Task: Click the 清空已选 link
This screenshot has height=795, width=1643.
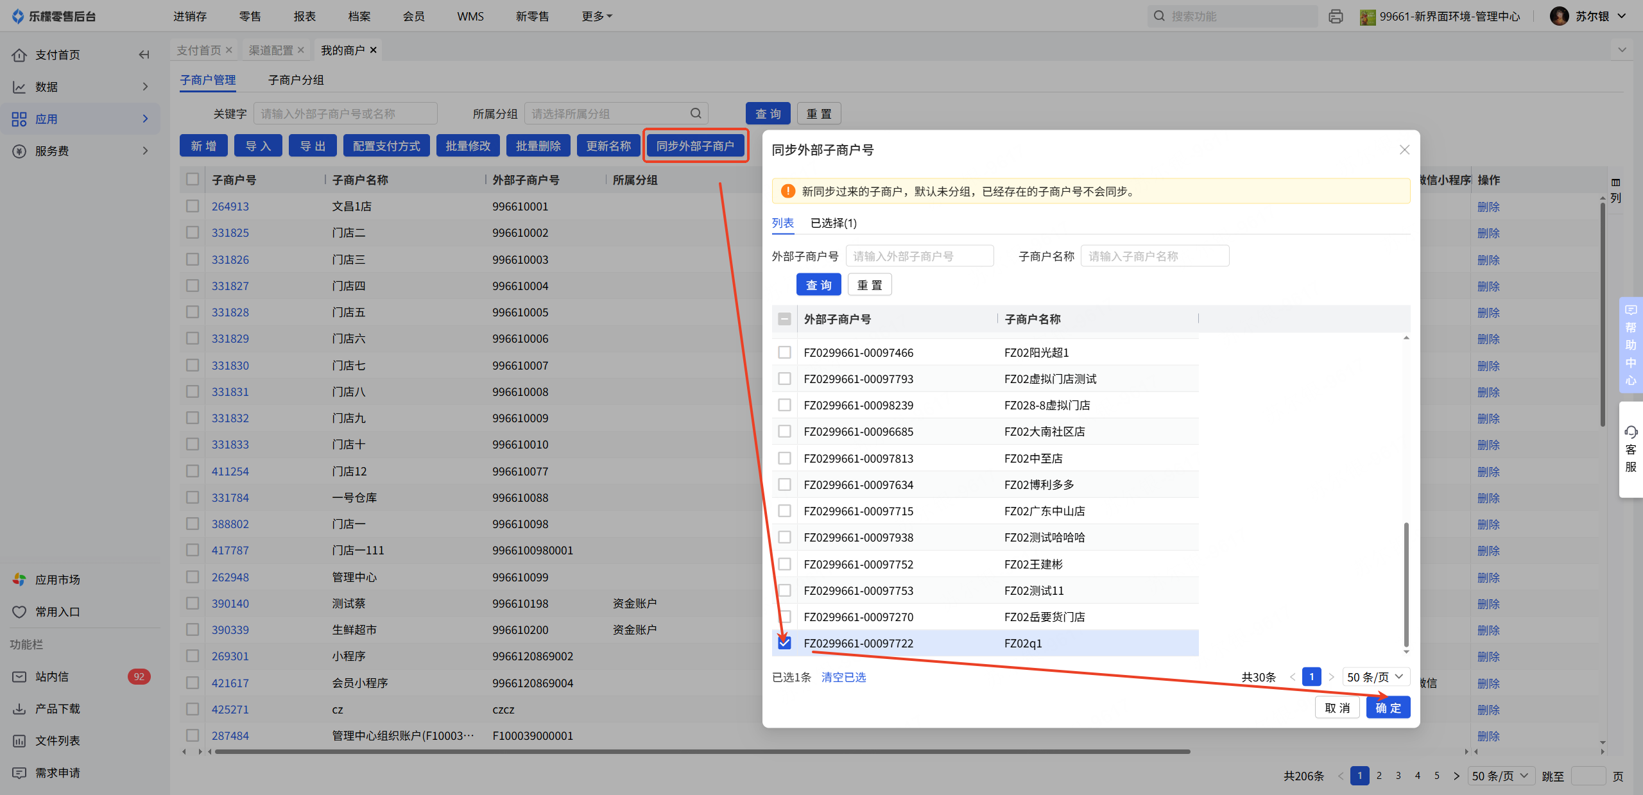Action: coord(843,677)
